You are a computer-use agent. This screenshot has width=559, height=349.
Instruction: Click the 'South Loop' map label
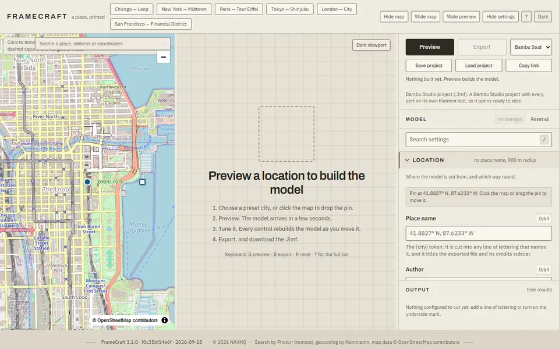tap(74, 297)
